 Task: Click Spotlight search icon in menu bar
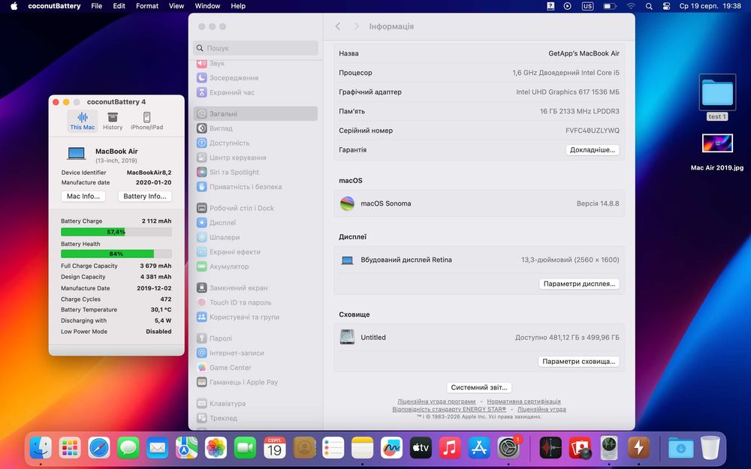pos(649,6)
